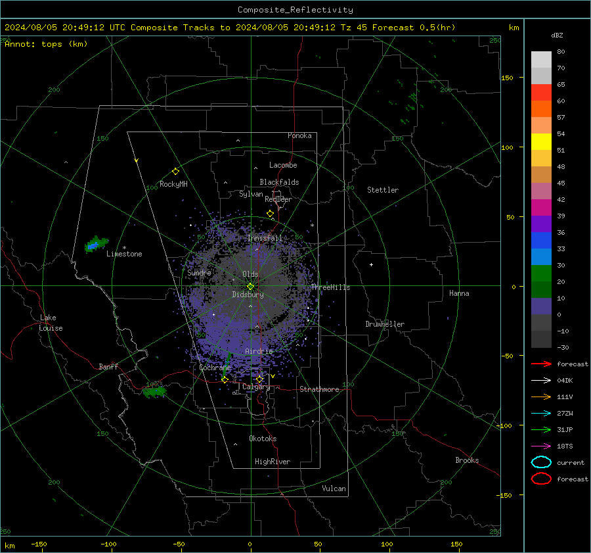Click the UTC Composite Tracks timestamp header
Viewport: 591px width, 553px height.
230,28
